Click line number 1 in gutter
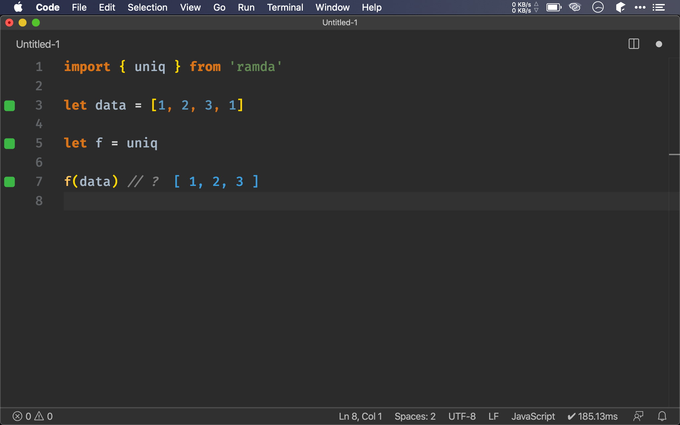 (x=39, y=67)
